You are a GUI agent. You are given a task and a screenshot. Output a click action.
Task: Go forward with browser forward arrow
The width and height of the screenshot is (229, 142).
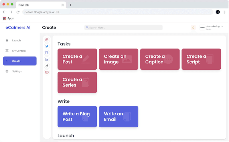pyautogui.click(x=11, y=12)
